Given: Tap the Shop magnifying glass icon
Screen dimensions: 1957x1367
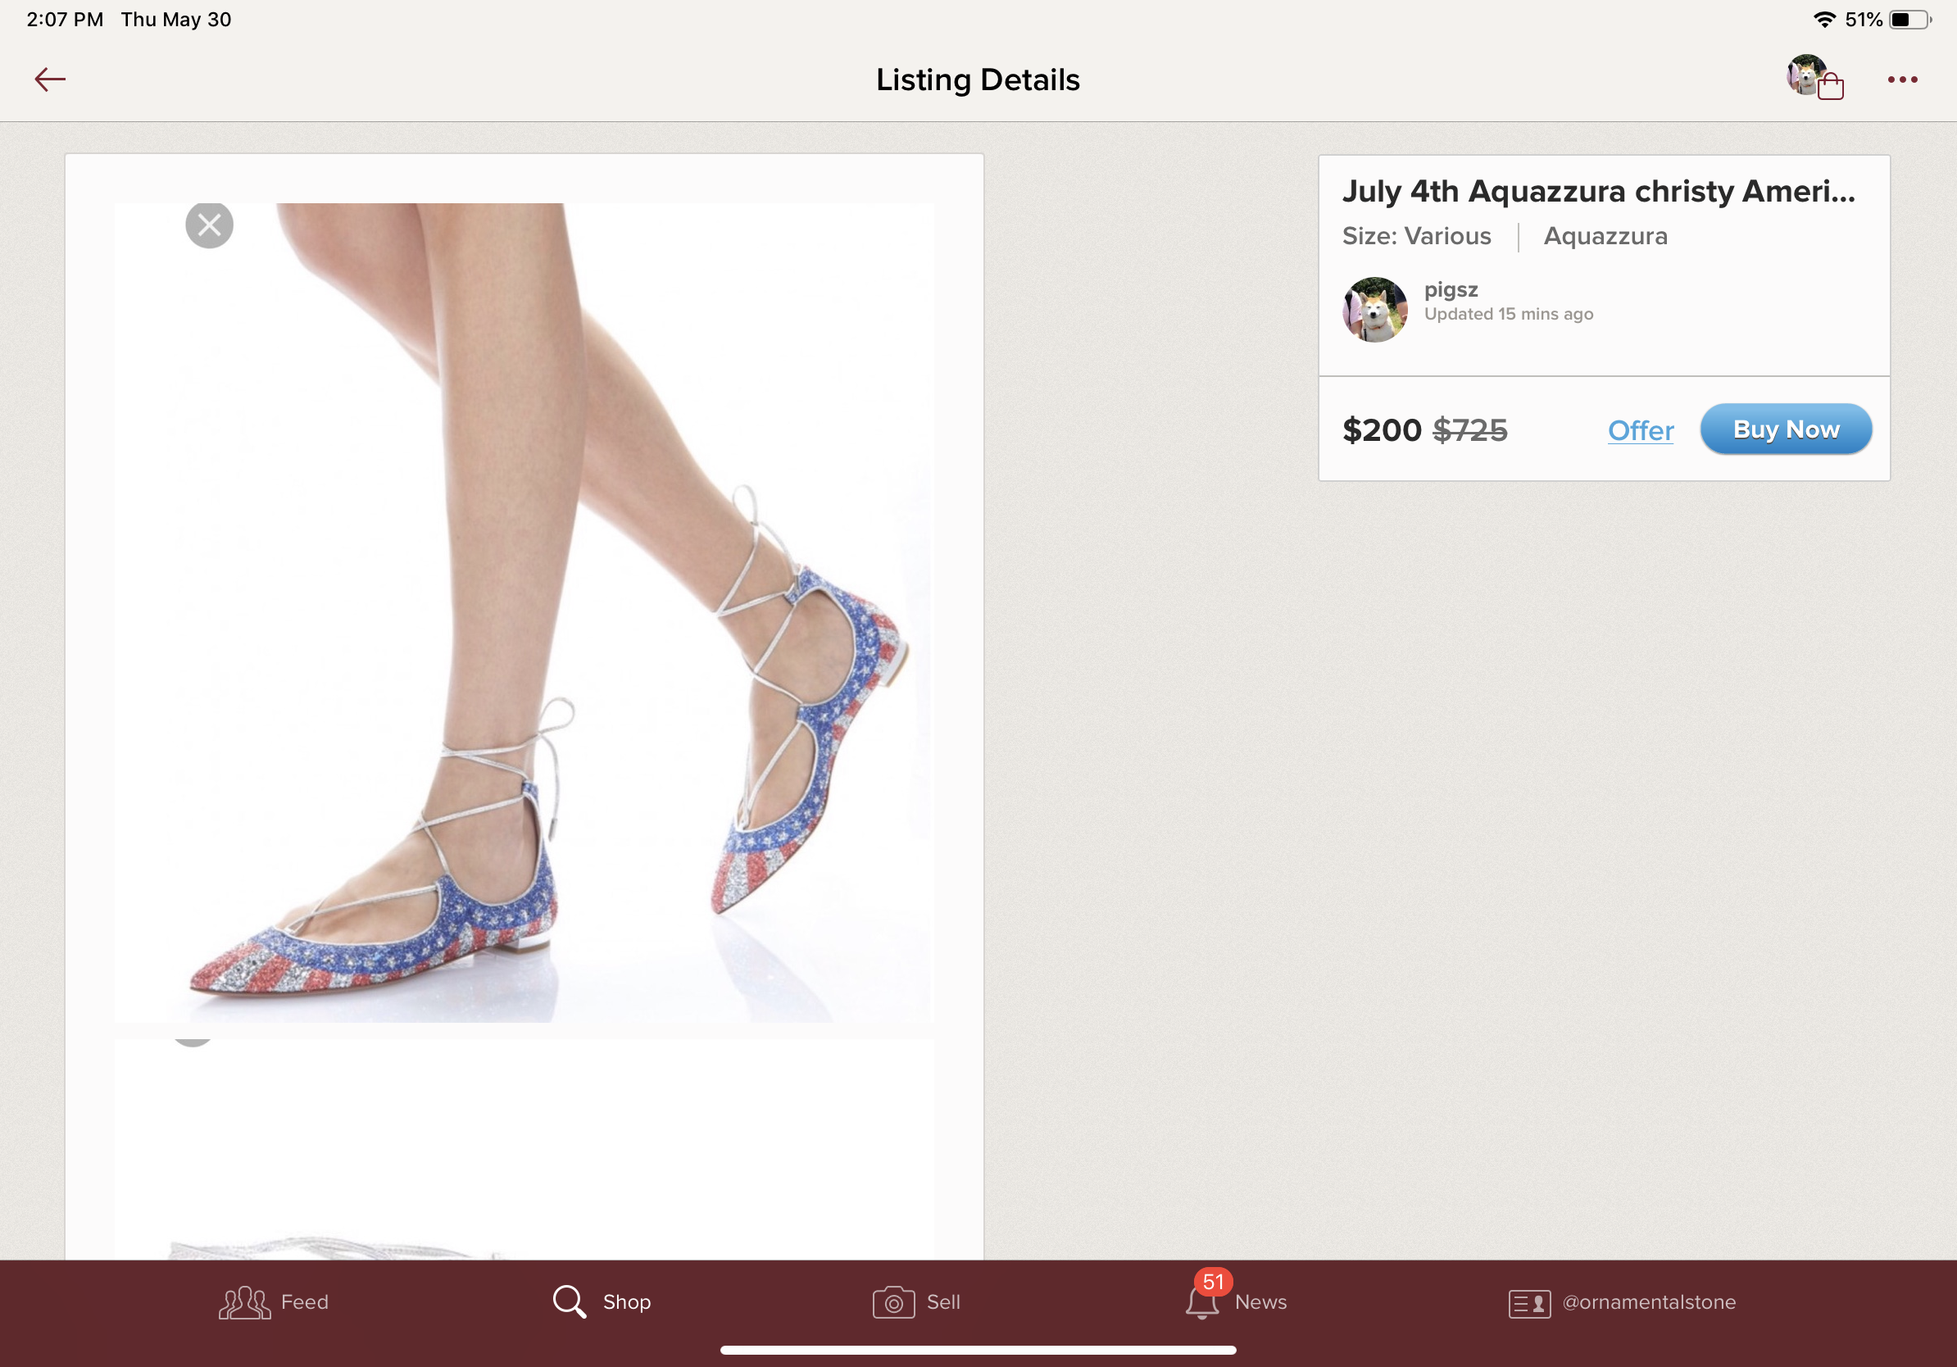Looking at the screenshot, I should tap(569, 1301).
